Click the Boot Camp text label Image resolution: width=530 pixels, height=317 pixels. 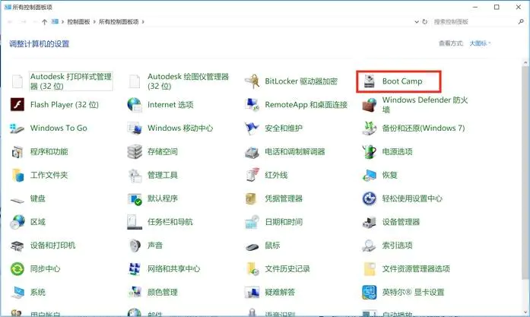tap(402, 81)
